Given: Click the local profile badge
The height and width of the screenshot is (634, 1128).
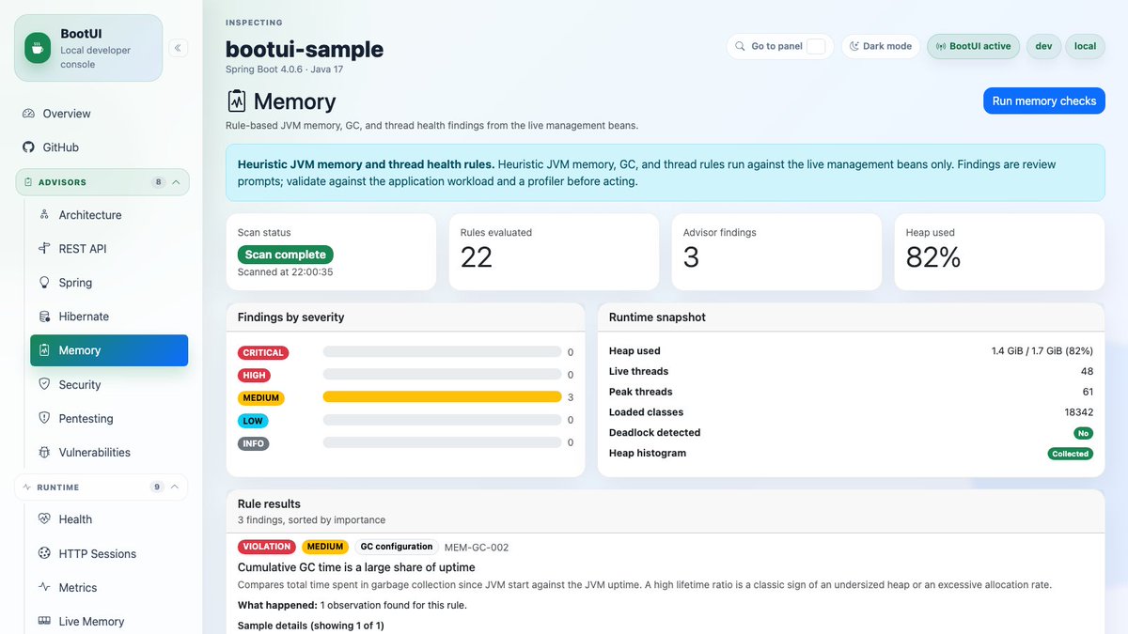Looking at the screenshot, I should 1085,46.
